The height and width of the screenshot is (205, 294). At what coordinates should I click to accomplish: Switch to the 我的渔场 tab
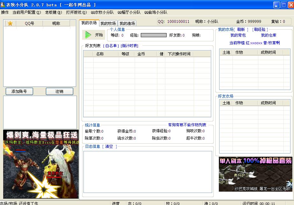tap(127, 24)
